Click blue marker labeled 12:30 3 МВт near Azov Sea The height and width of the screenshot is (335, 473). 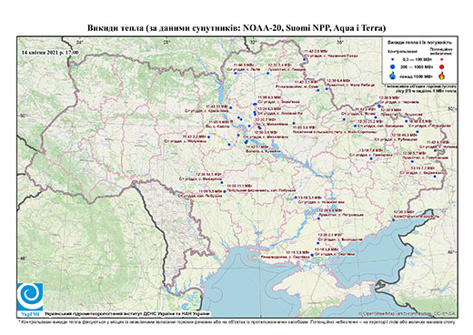click(394, 220)
